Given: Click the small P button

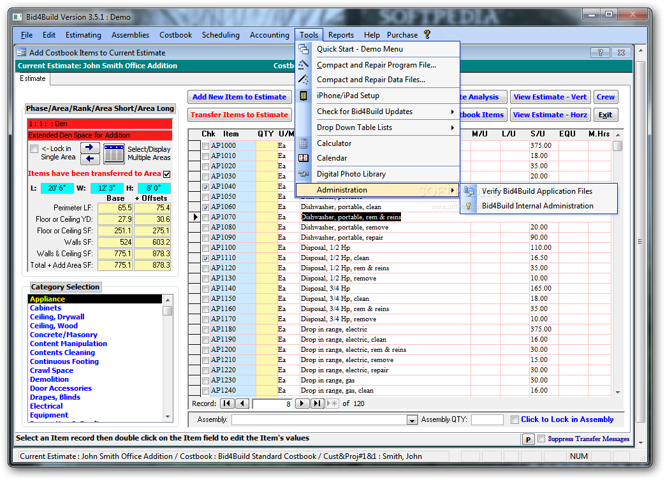Looking at the screenshot, I should click(528, 439).
